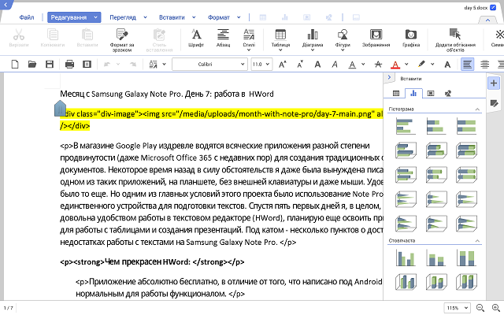Collapse the Стовпчаста section
This screenshot has height=315, width=504.
click(x=477, y=241)
